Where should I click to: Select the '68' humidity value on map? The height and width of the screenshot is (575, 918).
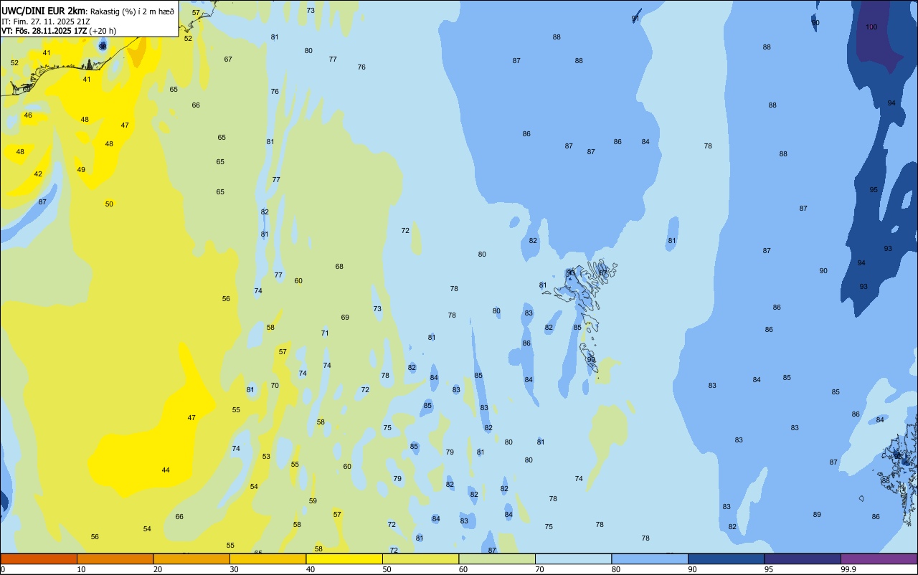click(x=339, y=267)
